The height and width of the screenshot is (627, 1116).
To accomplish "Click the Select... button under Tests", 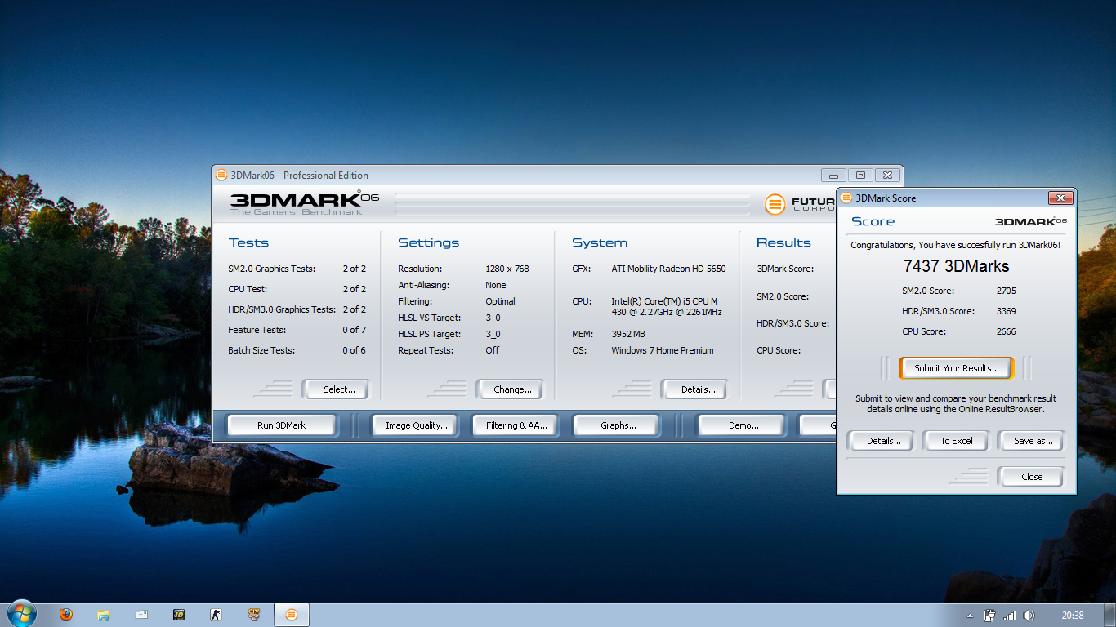I will coord(336,389).
